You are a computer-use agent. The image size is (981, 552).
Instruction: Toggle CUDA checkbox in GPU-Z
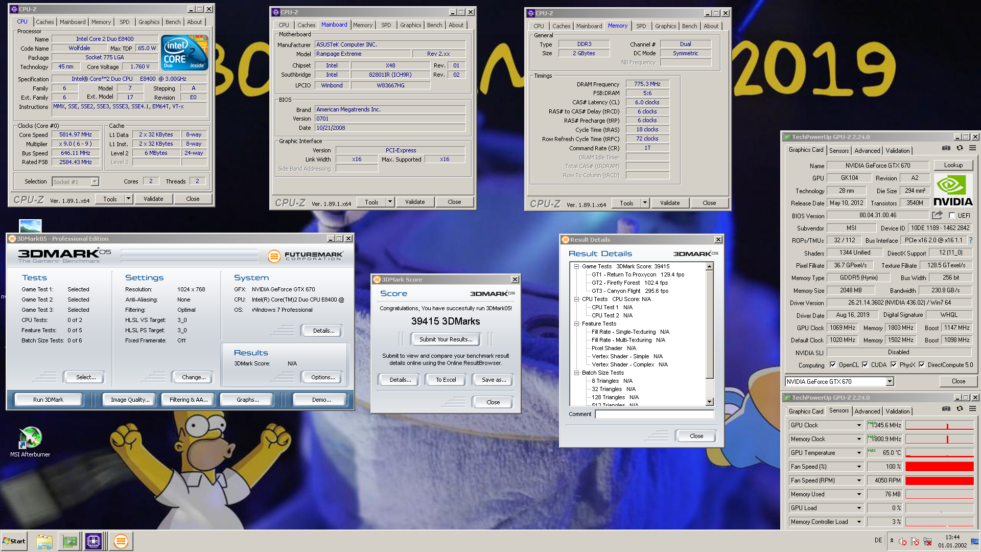pyautogui.click(x=865, y=365)
